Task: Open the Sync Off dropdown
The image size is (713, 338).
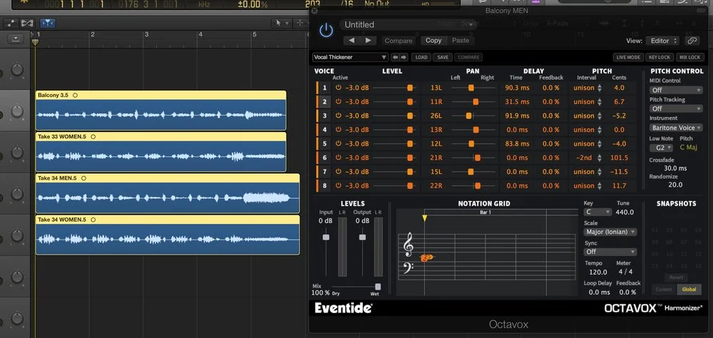Action: (x=610, y=252)
